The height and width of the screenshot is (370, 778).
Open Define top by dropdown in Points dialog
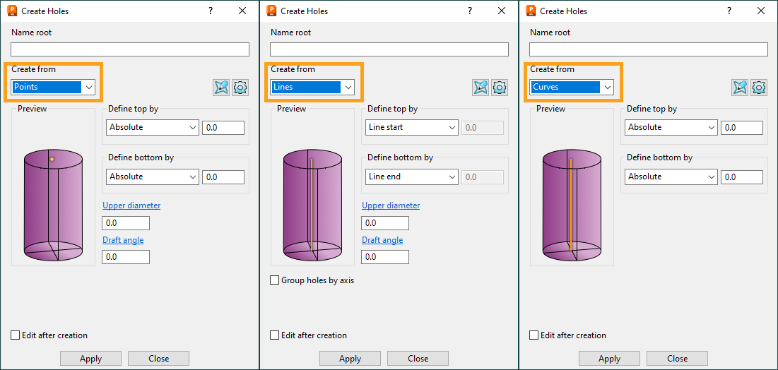click(153, 128)
